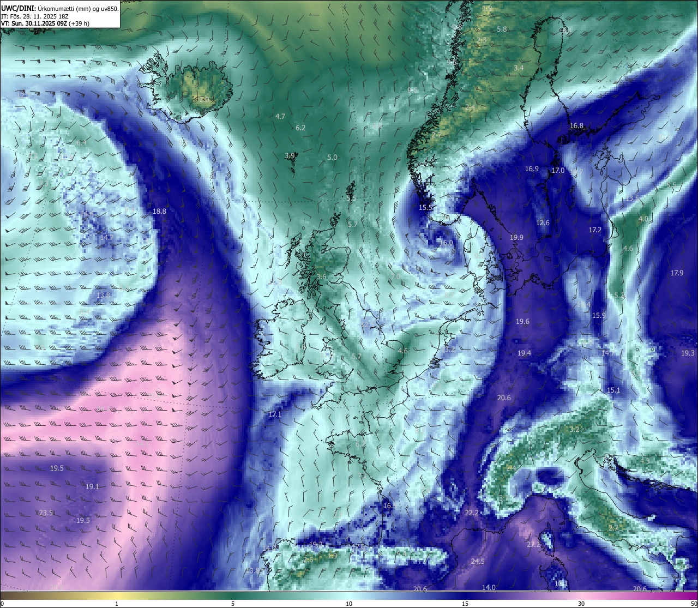Select the 12.6 value label
This screenshot has height=608, width=698.
tap(543, 222)
